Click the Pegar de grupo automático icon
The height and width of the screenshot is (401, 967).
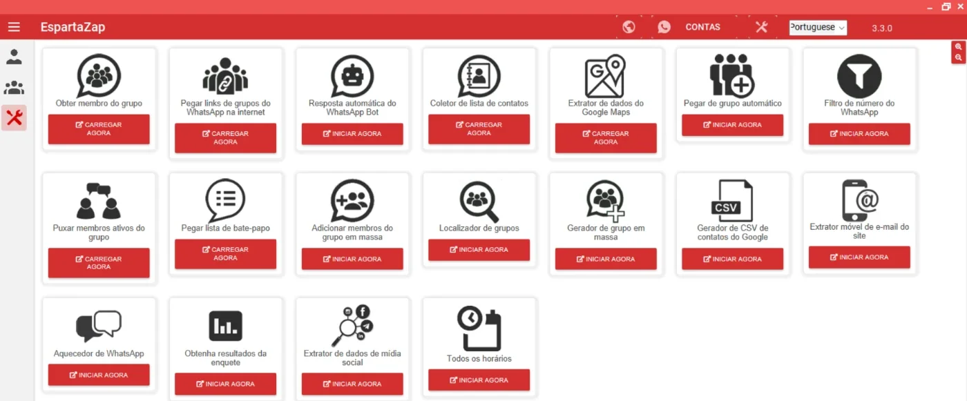732,75
